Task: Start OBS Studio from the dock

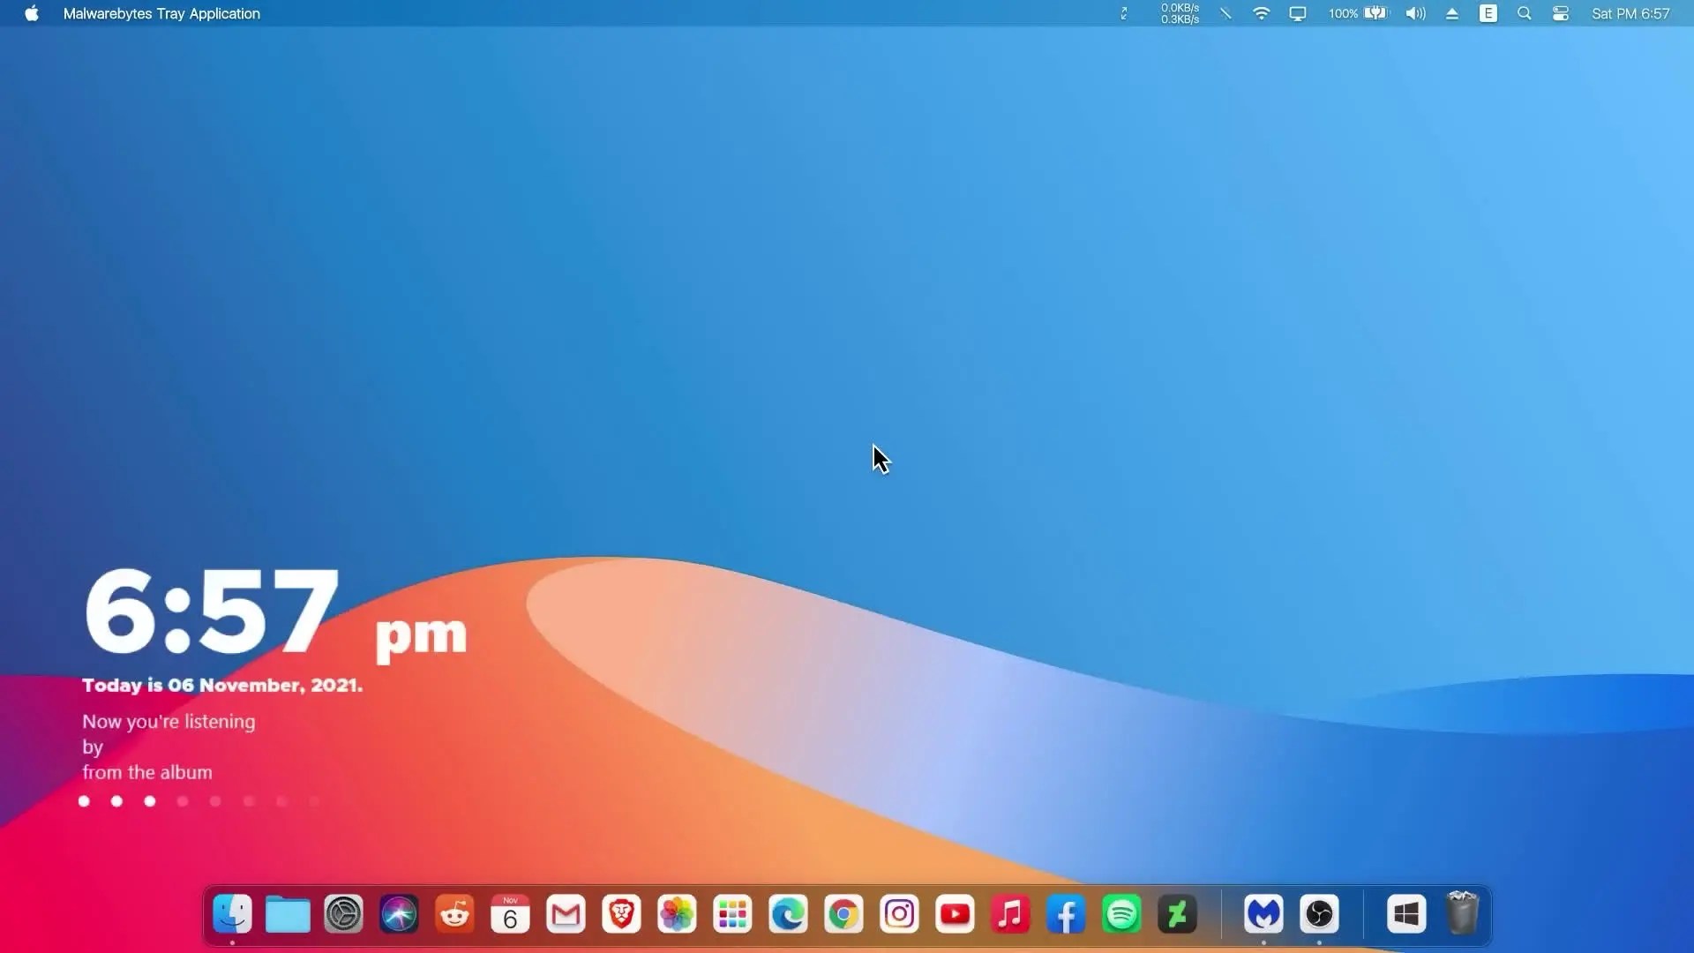Action: 1319,914
